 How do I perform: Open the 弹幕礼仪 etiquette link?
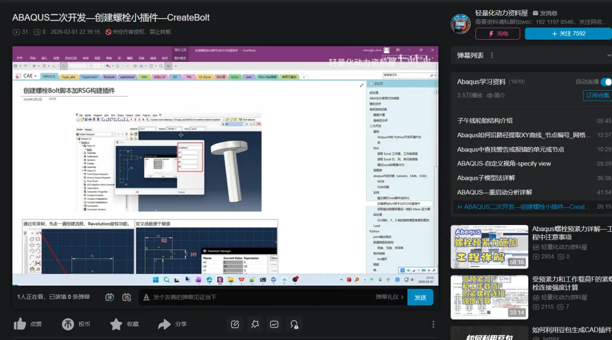[389, 297]
